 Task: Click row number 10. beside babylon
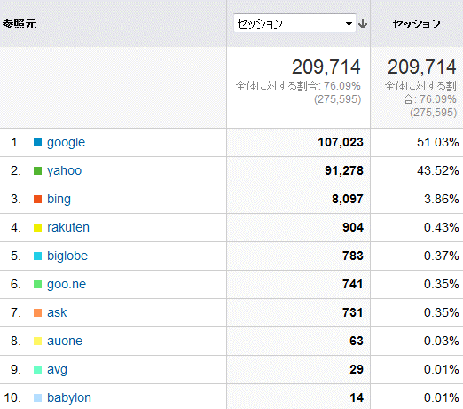(12, 398)
